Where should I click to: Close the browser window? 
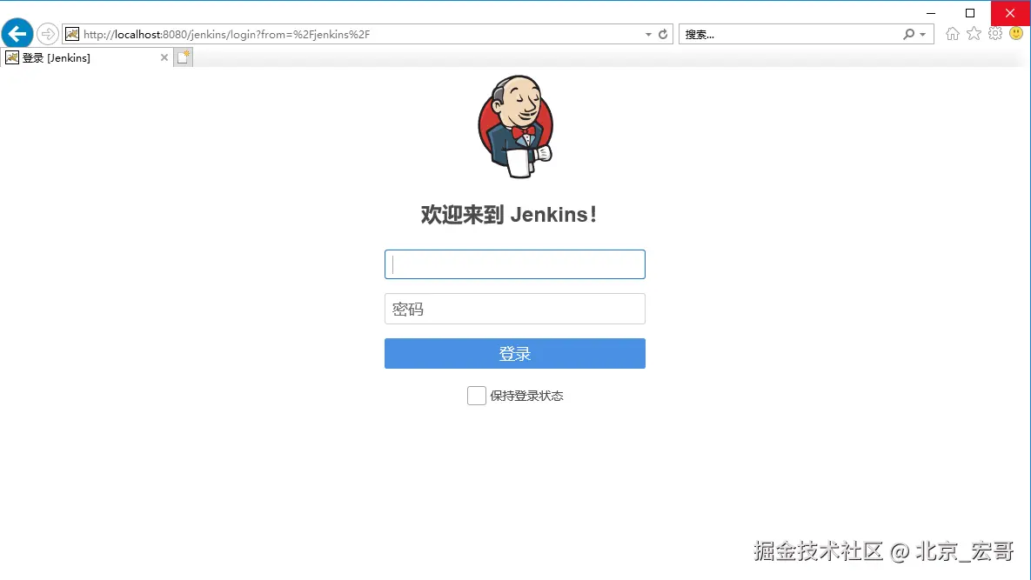click(x=1010, y=13)
